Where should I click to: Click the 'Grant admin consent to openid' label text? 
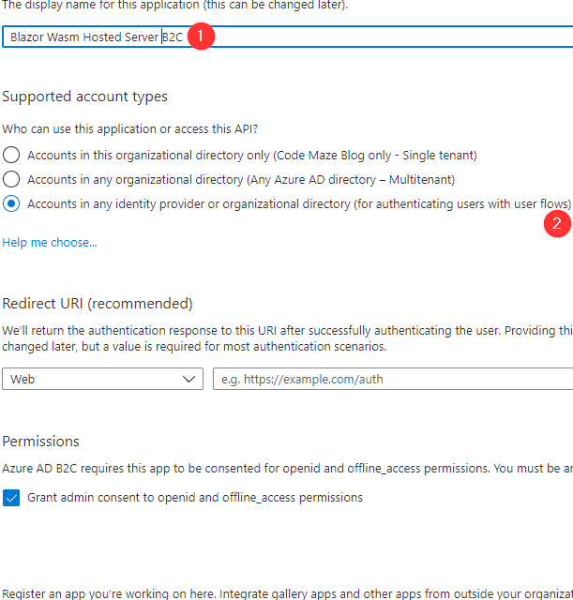pyautogui.click(x=195, y=498)
